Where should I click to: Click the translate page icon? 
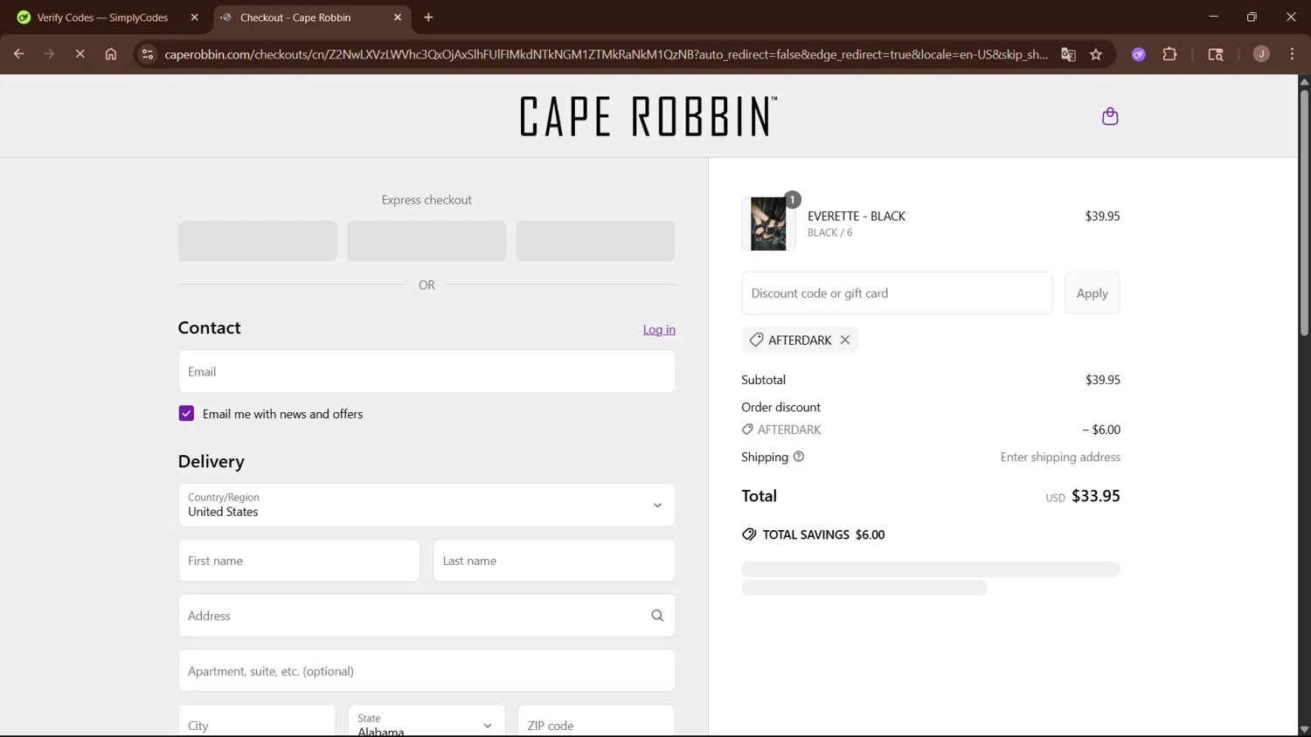(x=1068, y=54)
